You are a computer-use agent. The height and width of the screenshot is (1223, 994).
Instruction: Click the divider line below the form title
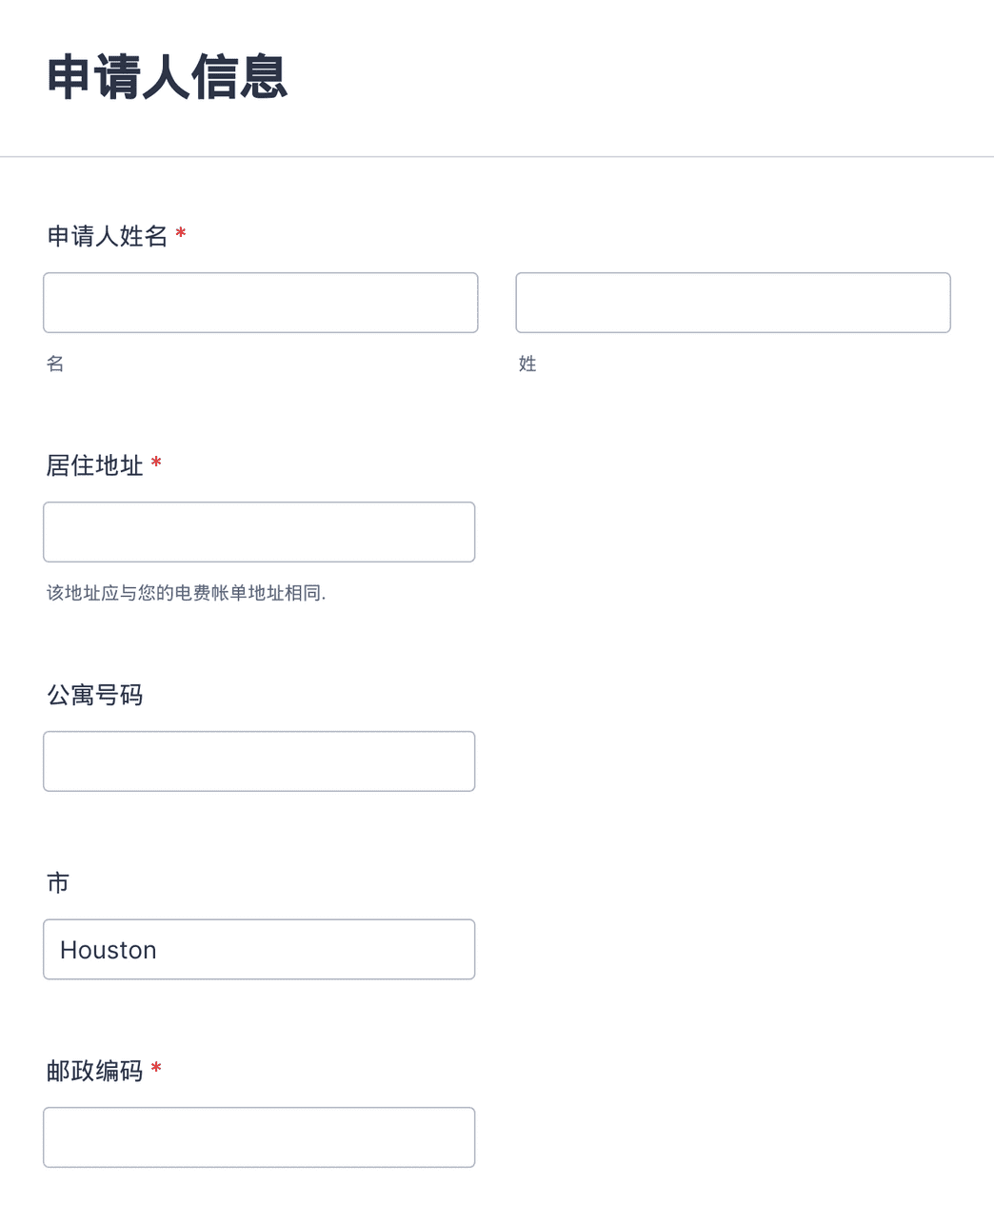(497, 154)
